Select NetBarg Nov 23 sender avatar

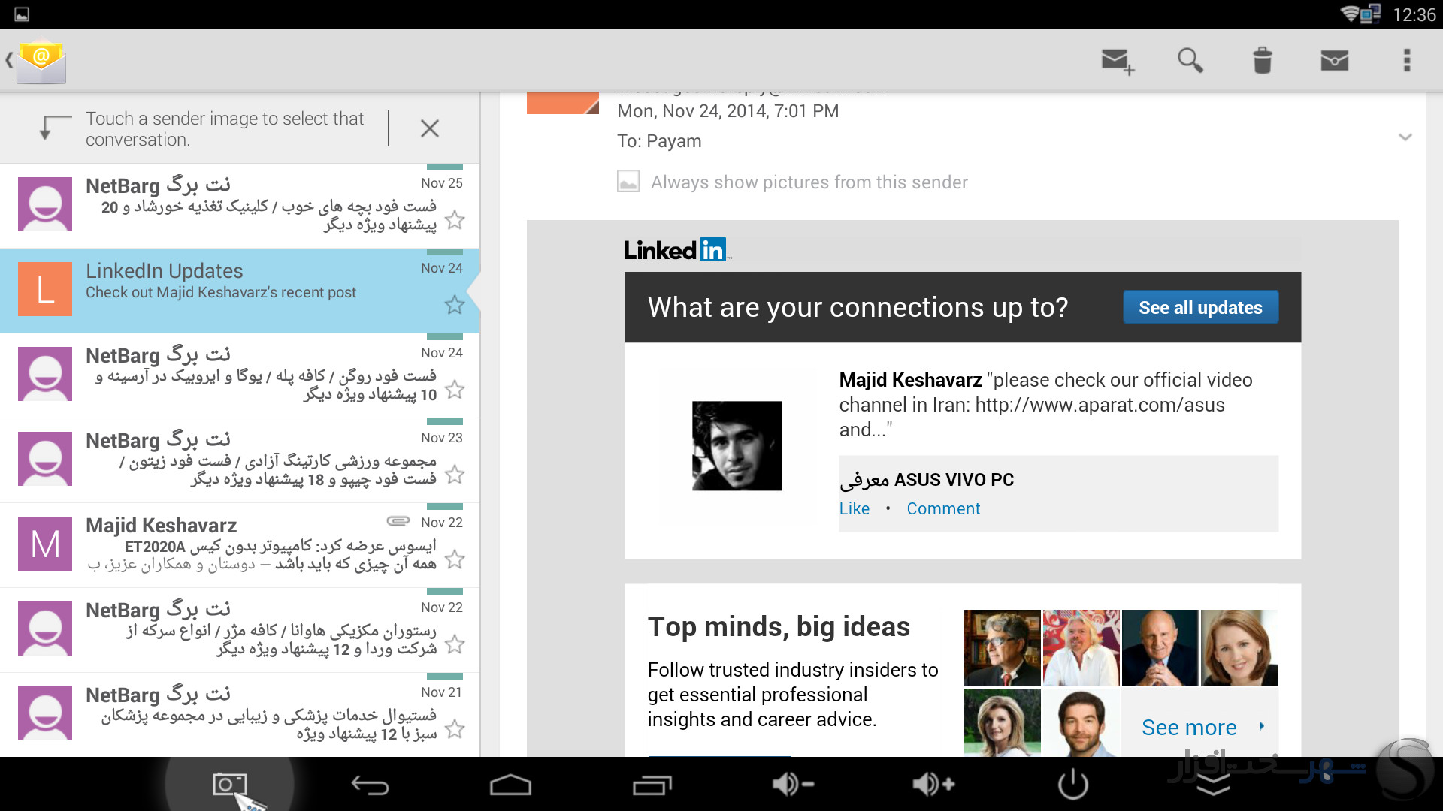[45, 458]
